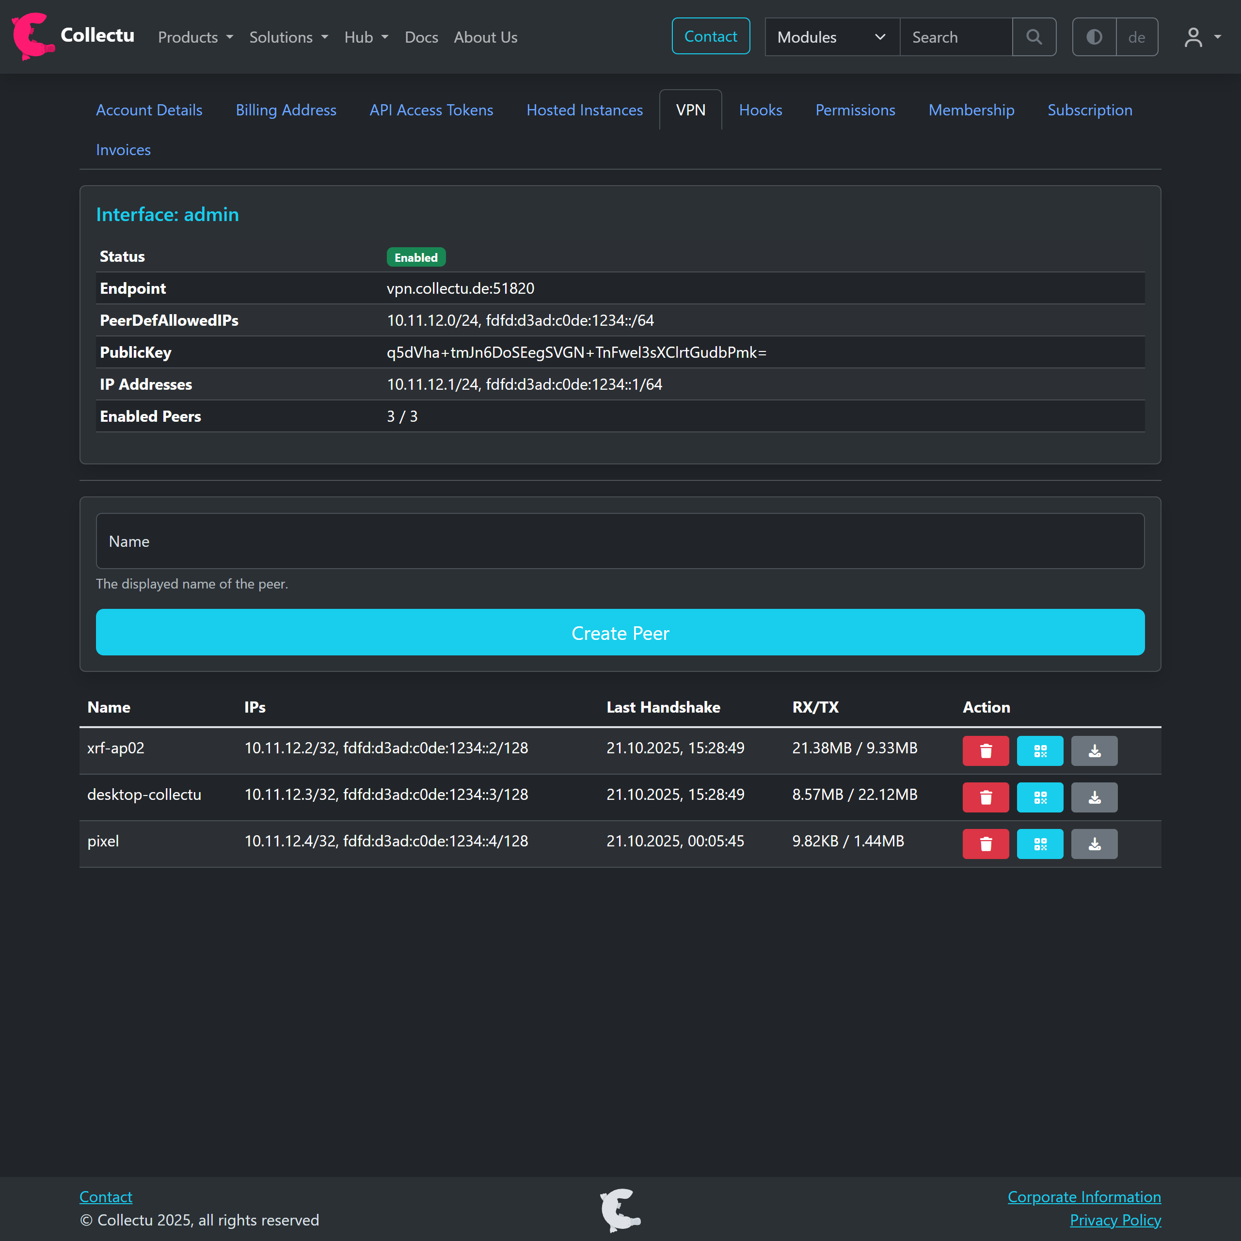Expand the Products menu
This screenshot has height=1241, width=1241.
coord(195,37)
